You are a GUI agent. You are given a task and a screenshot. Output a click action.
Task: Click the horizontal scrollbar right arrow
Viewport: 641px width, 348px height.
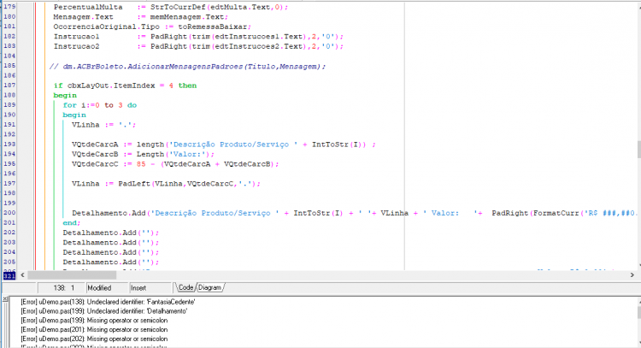632,275
